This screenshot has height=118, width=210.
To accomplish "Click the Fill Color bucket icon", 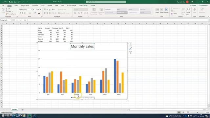I will tap(35, 13).
